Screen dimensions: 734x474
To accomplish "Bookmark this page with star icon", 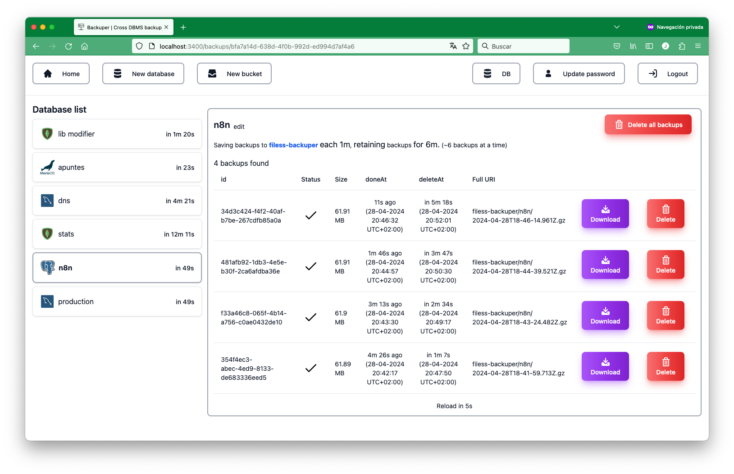I will (x=466, y=46).
